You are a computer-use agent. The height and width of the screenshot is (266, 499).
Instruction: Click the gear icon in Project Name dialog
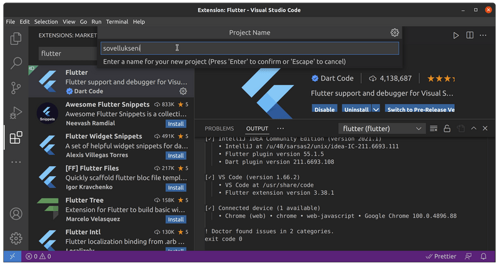(394, 32)
